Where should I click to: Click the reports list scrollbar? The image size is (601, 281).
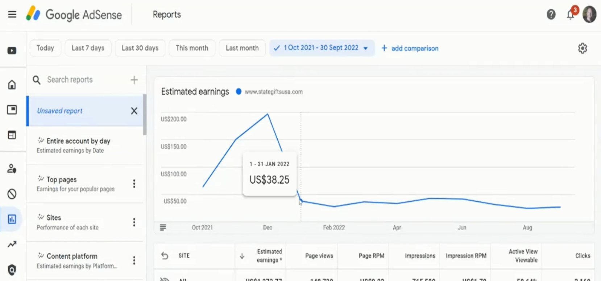click(145, 115)
